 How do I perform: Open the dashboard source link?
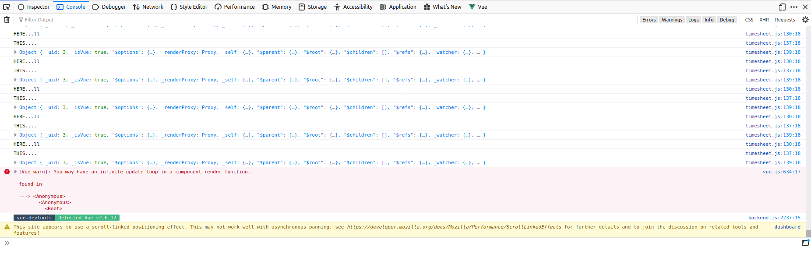pyautogui.click(x=787, y=227)
